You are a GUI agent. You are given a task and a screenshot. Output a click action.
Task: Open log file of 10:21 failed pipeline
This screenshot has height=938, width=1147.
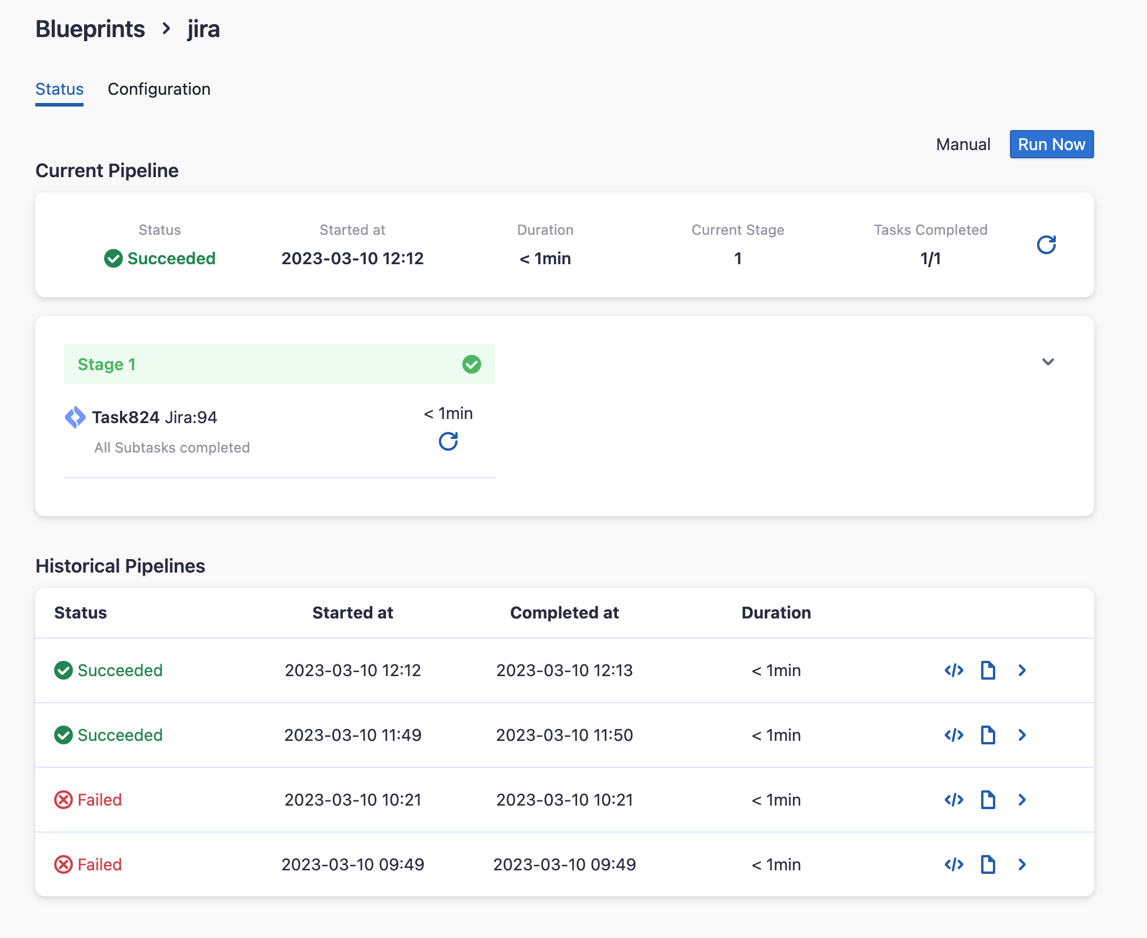[x=988, y=800]
